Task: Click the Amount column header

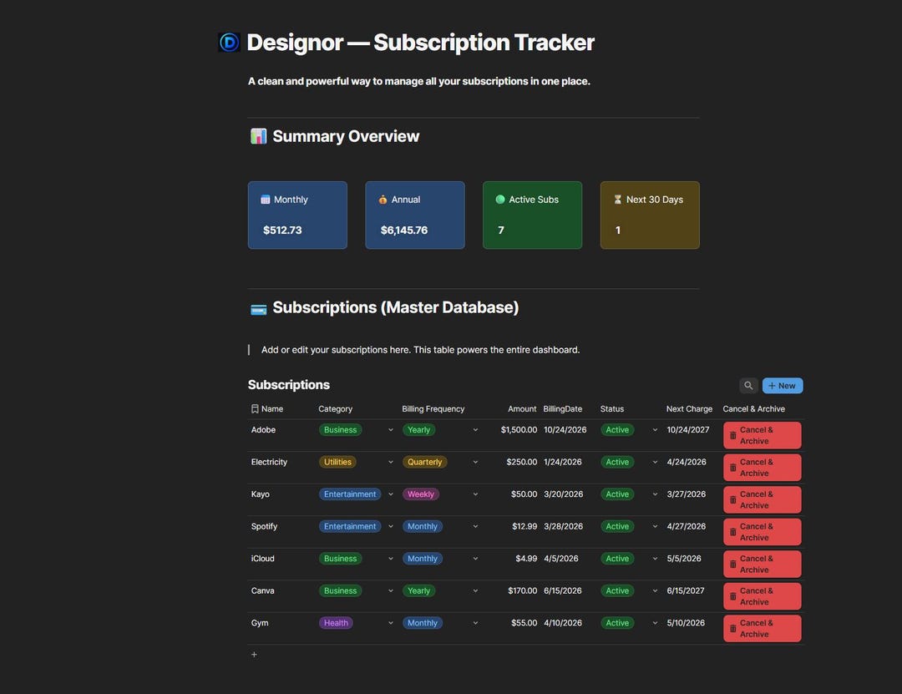Action: (522, 409)
